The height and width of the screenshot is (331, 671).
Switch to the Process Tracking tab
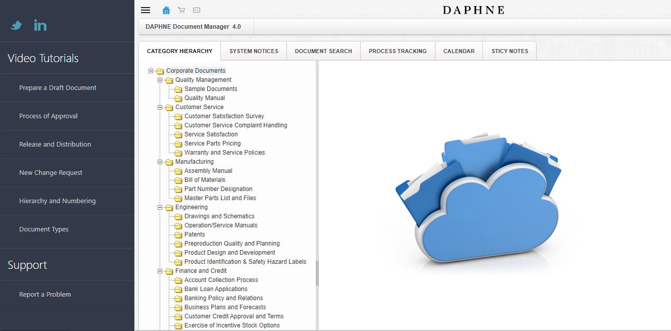[x=398, y=51]
